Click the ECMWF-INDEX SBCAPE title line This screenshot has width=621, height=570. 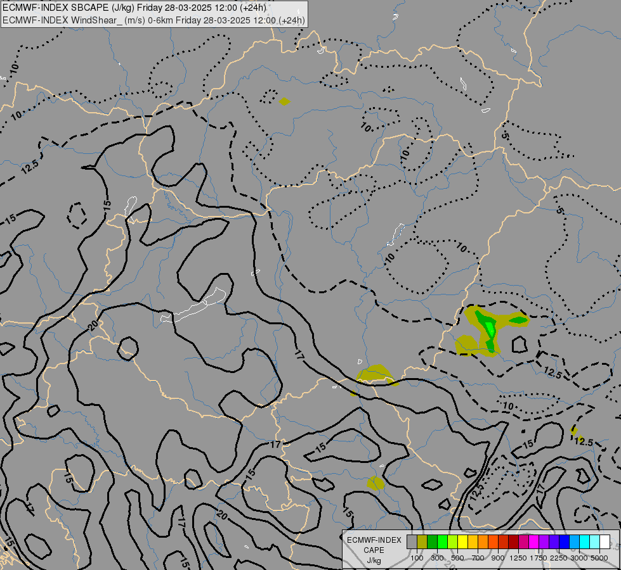coord(134,8)
